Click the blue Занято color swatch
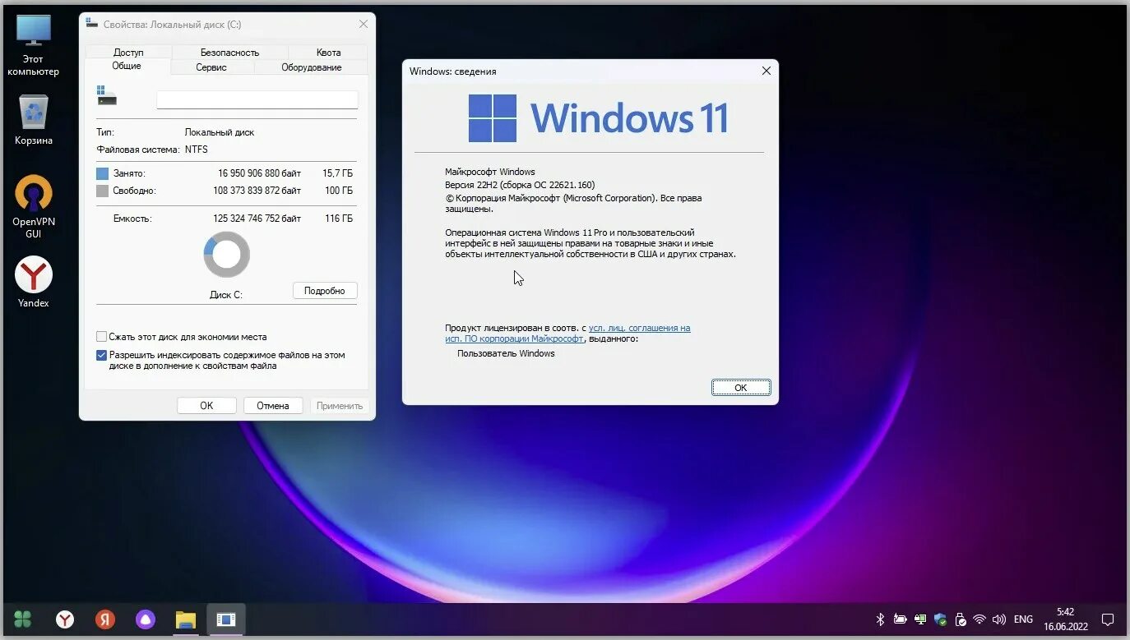Screen dimensions: 1130x640 [x=102, y=173]
